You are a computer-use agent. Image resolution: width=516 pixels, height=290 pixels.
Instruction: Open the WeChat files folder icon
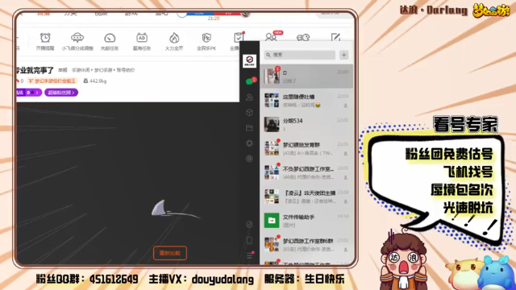(249, 127)
